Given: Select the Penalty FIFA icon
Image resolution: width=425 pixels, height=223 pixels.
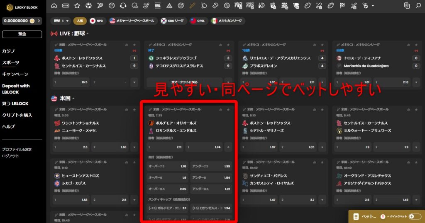Looking at the screenshot, I should point(250,6).
